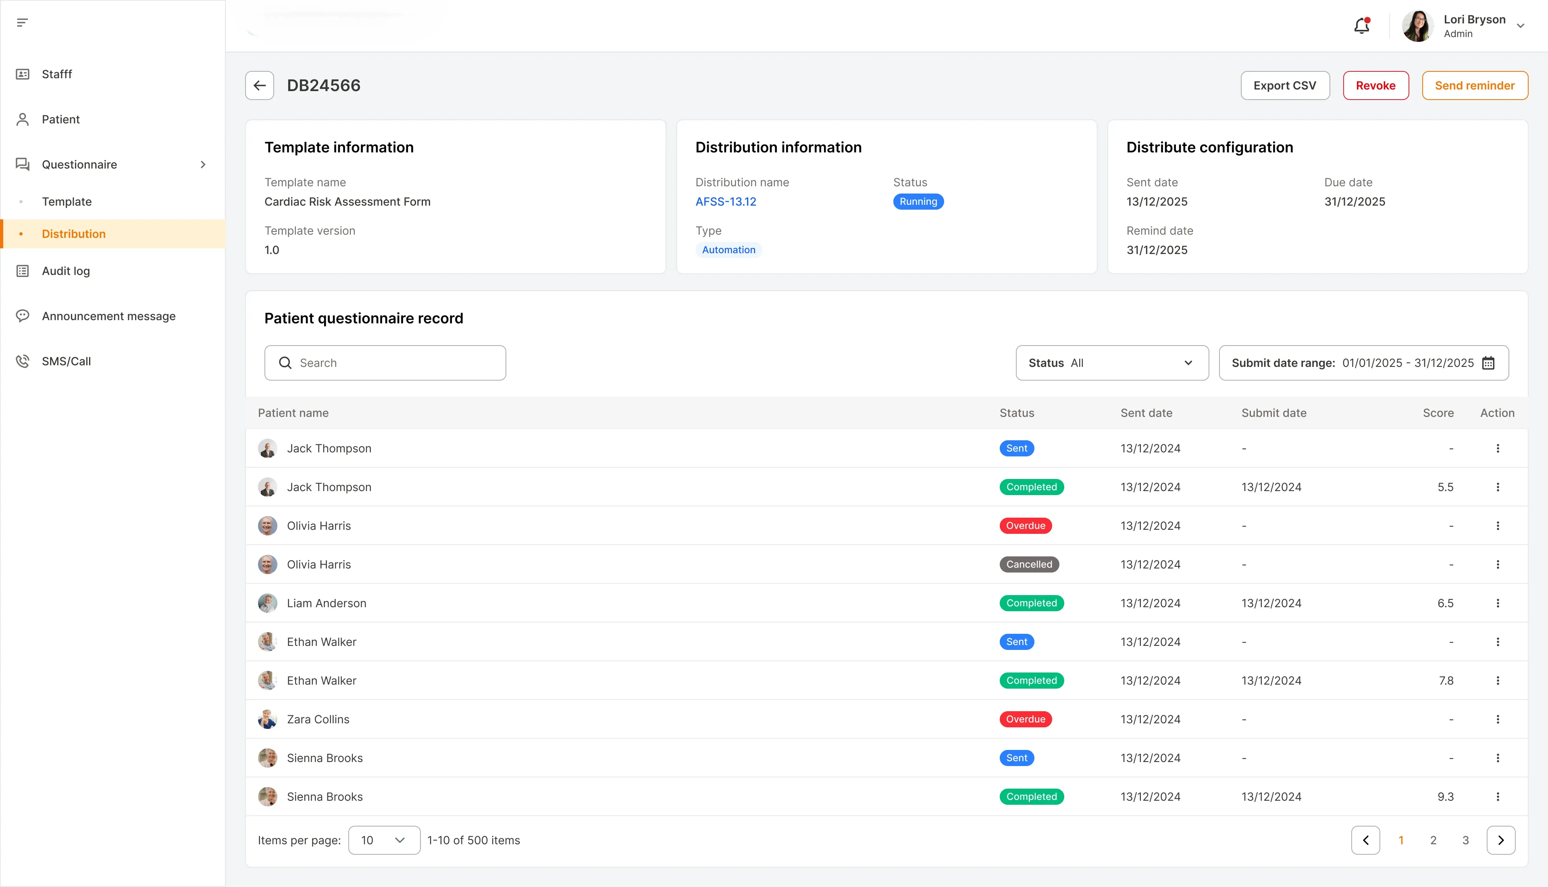Viewport: 1548px width, 887px height.
Task: Focus the patient record Search field
Action: [385, 363]
